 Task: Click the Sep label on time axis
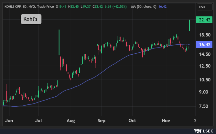click(x=101, y=120)
